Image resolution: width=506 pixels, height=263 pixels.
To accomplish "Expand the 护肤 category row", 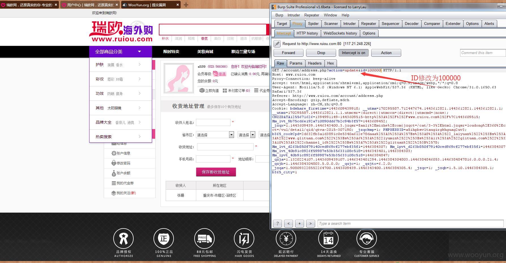I will point(121,65).
